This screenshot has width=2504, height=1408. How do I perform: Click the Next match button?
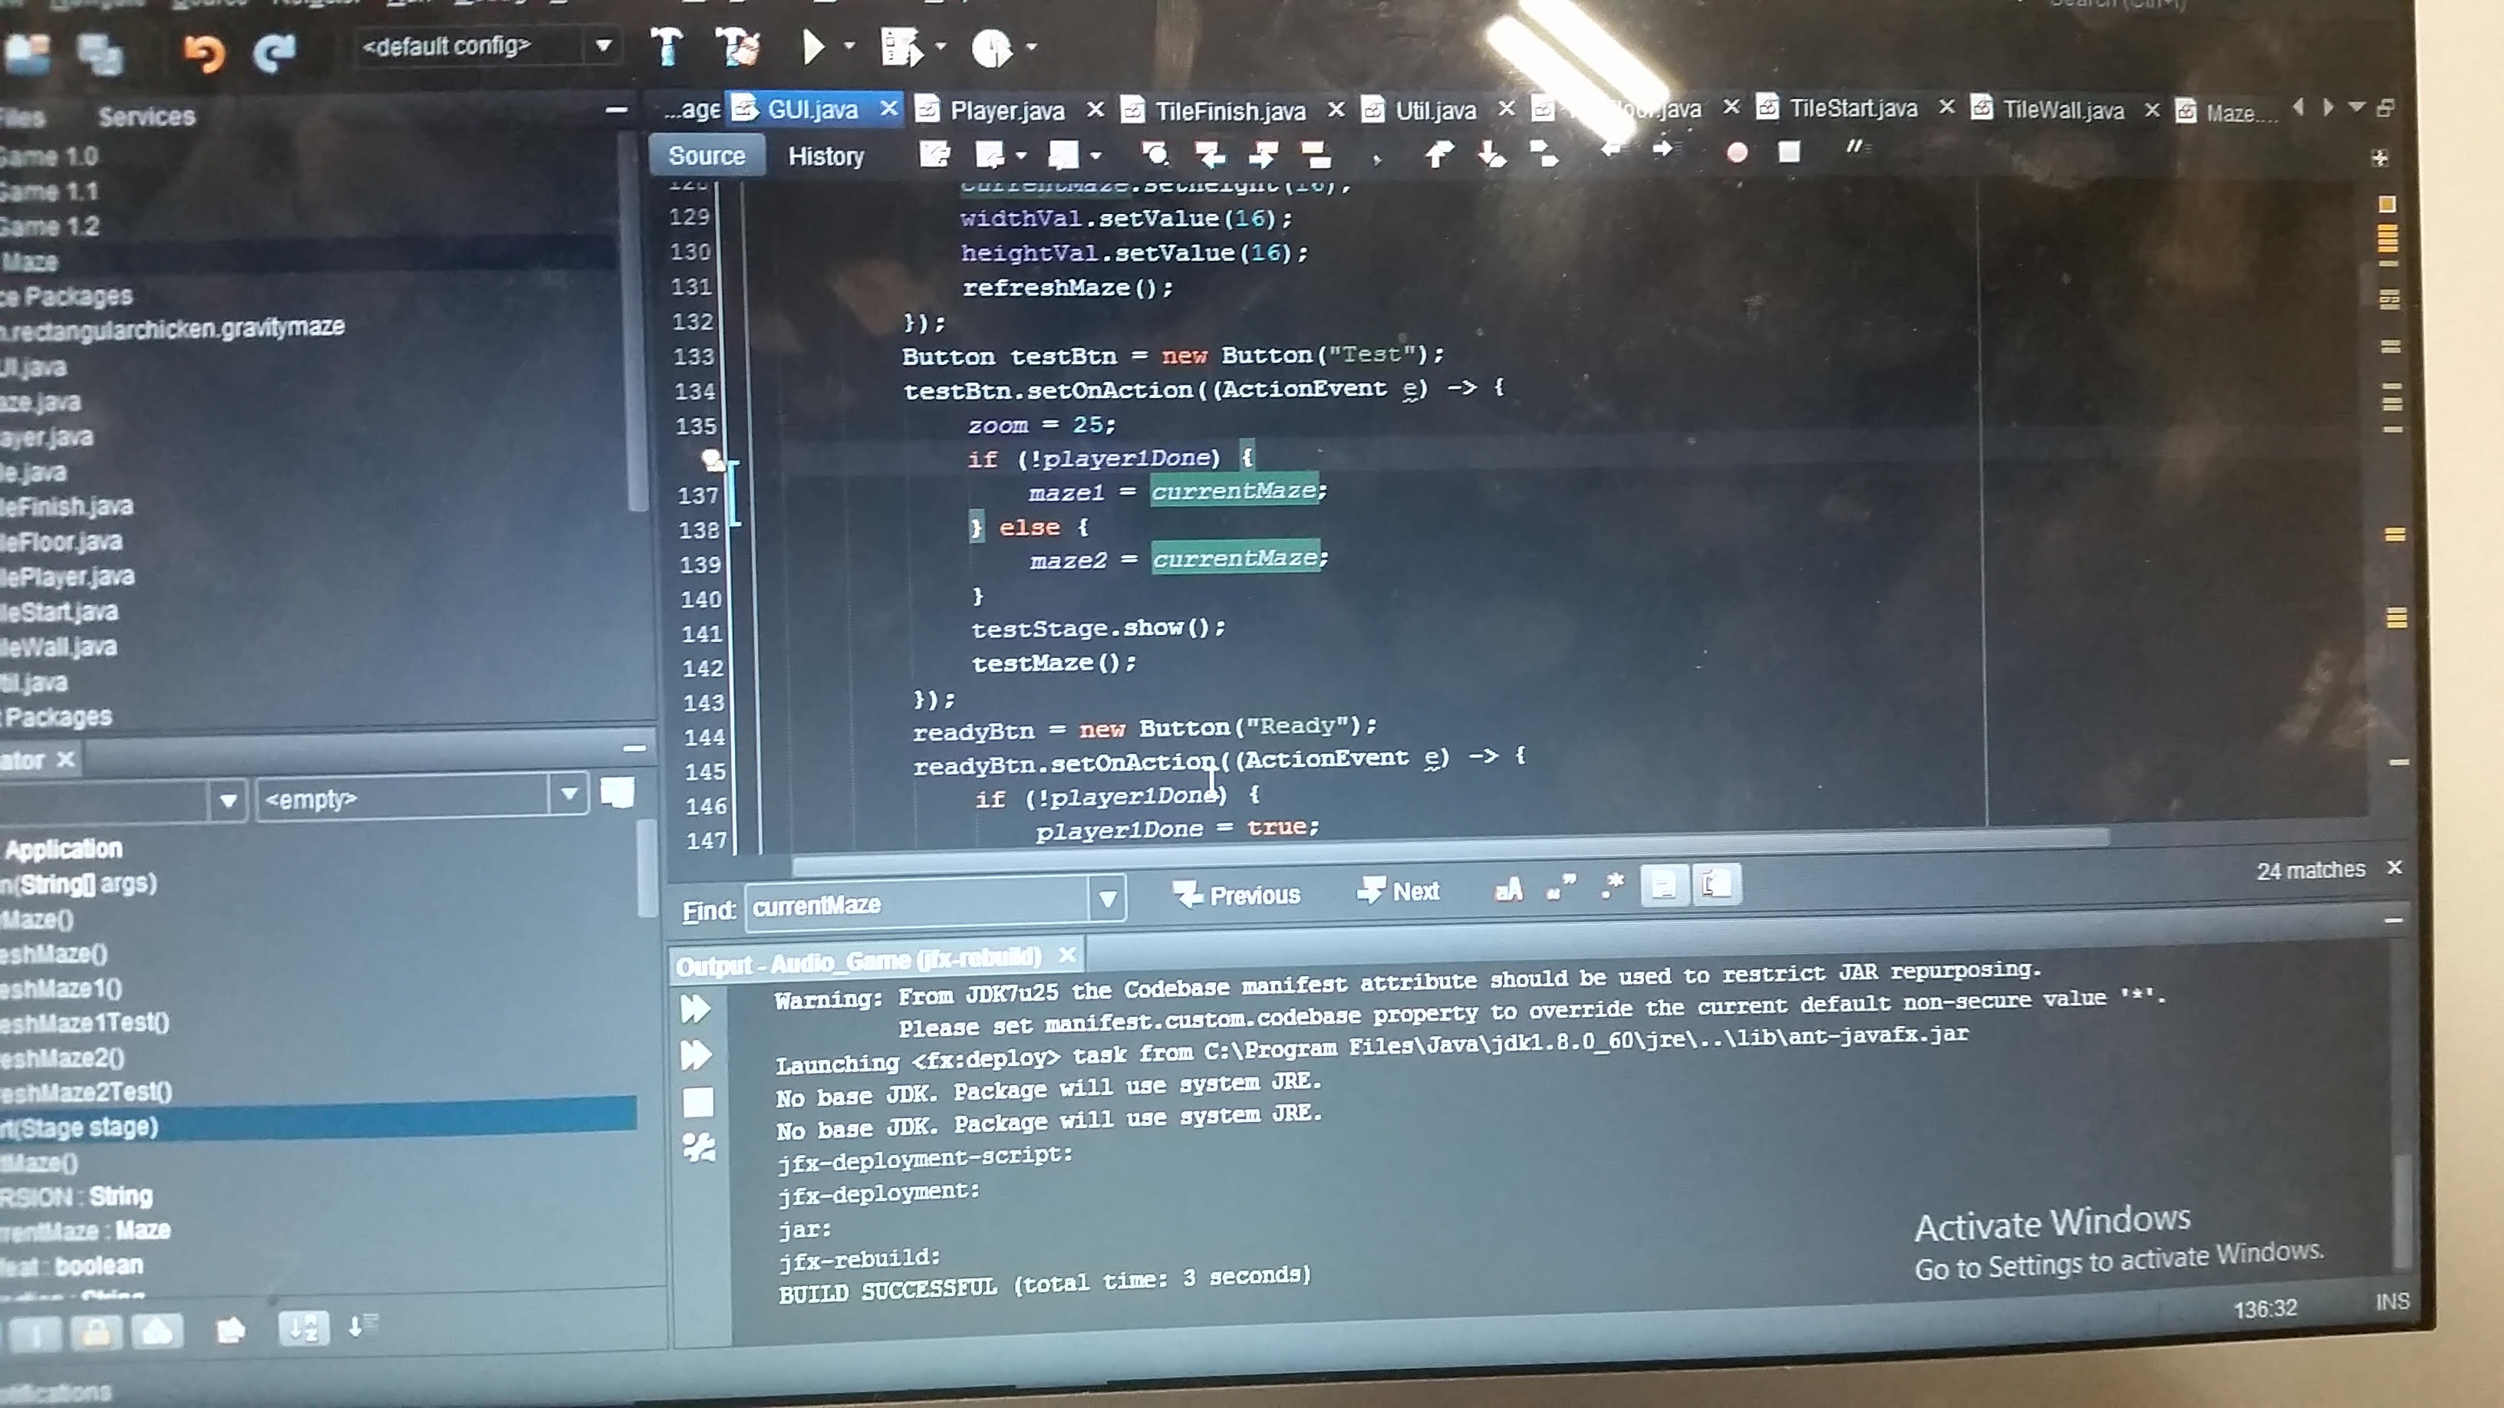coord(1399,891)
